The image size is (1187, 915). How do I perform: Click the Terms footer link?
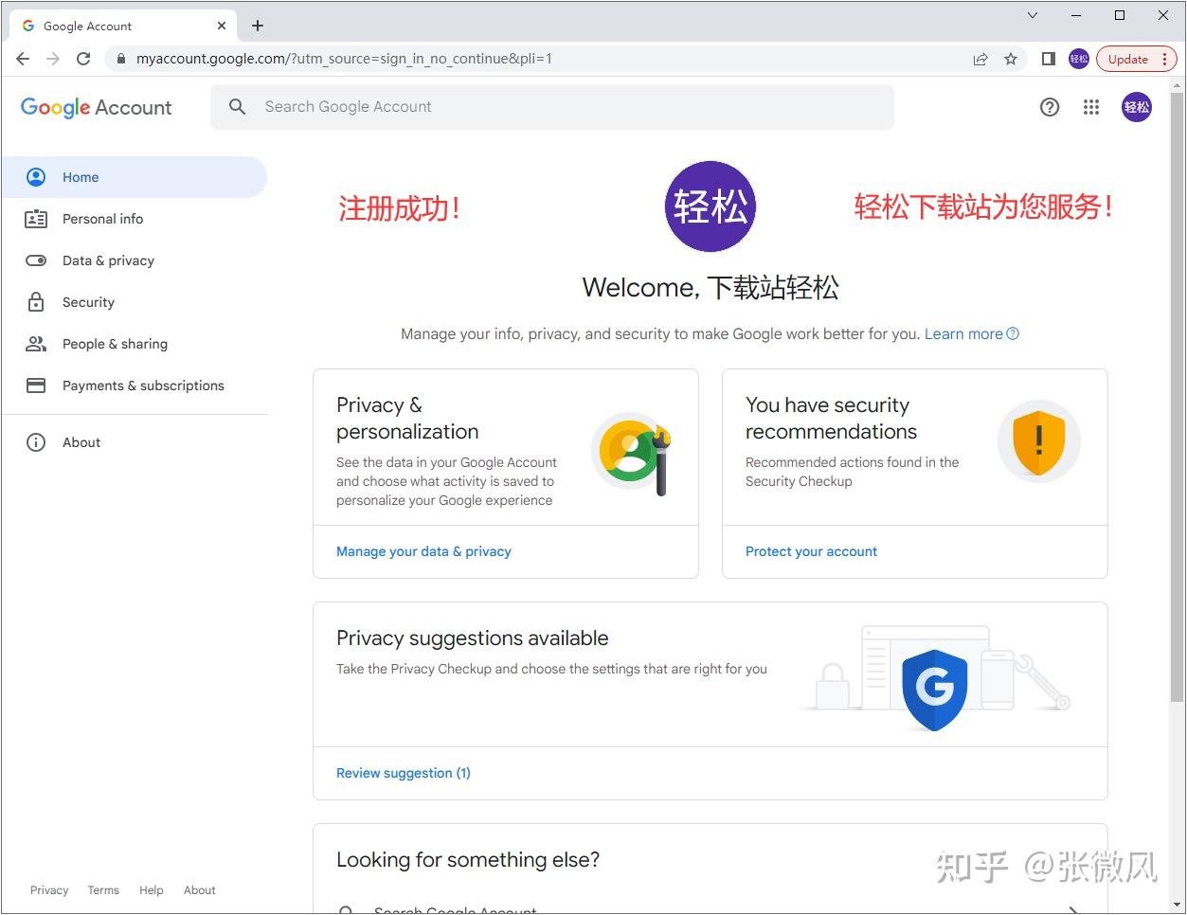103,890
